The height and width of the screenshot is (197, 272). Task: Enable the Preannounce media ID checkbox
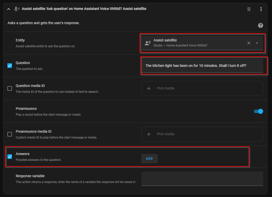point(10,134)
